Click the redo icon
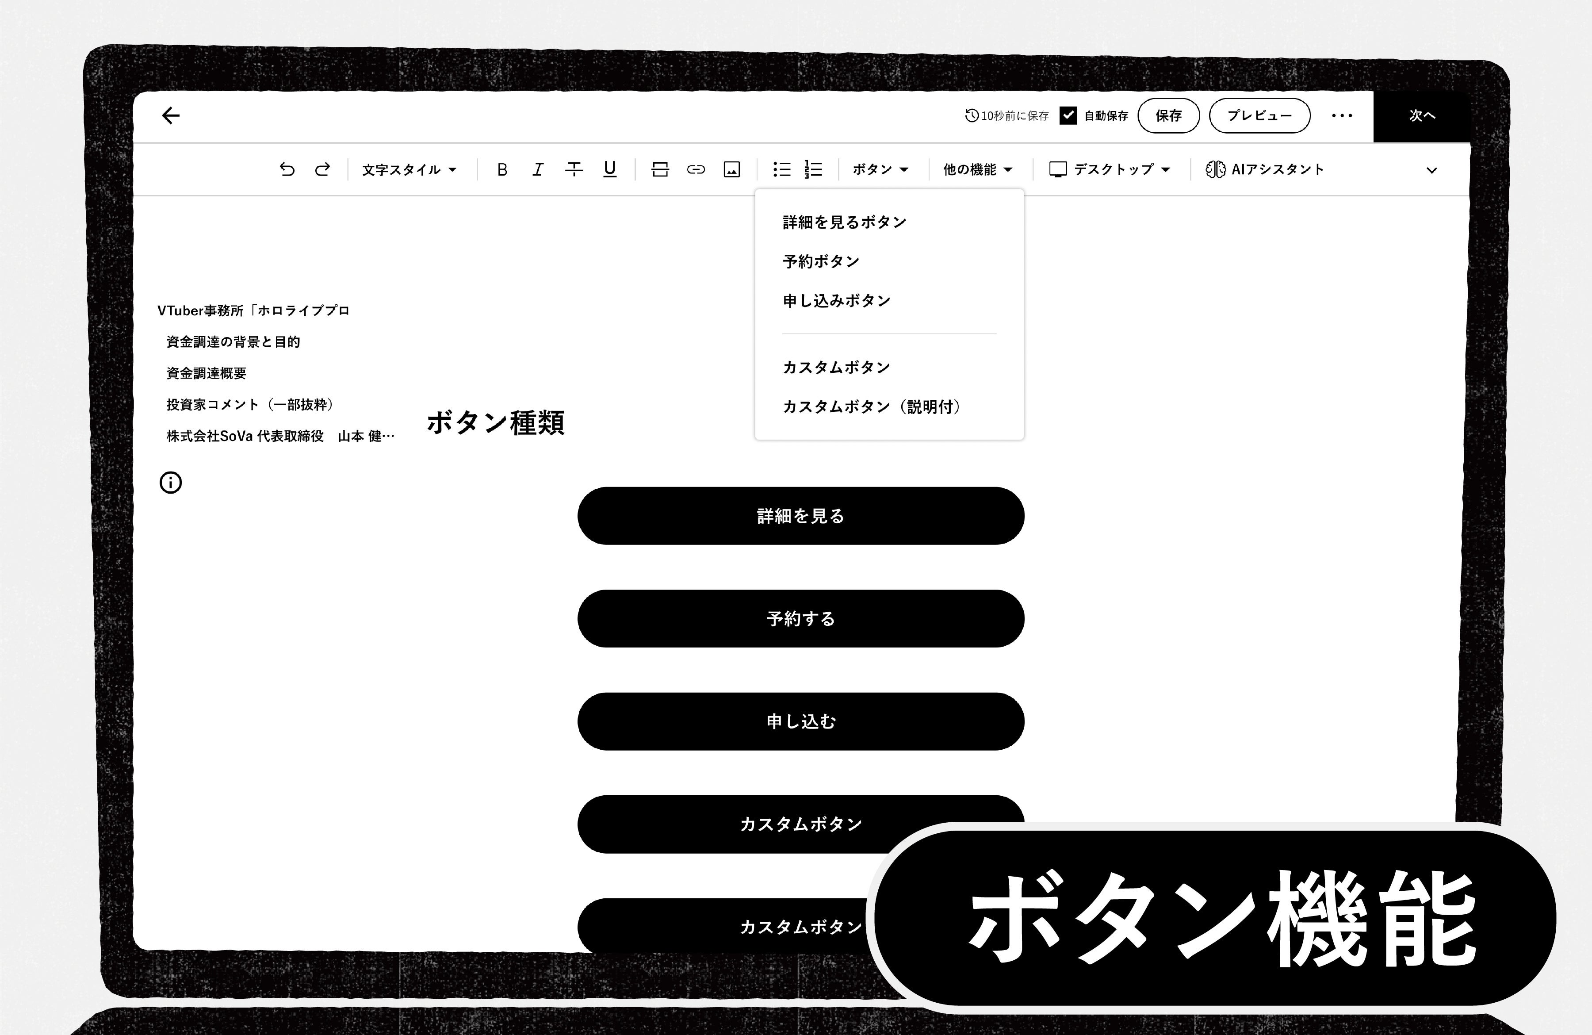 [x=322, y=169]
